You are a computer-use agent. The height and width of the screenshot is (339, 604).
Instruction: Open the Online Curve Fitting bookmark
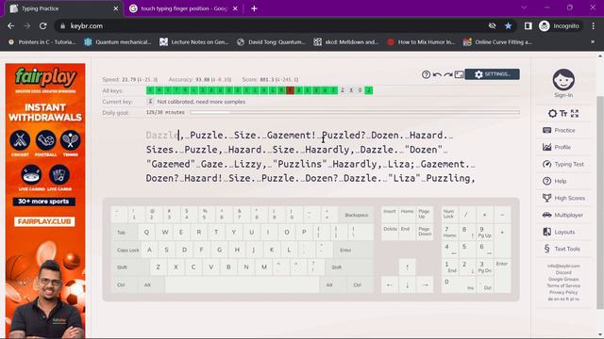498,41
